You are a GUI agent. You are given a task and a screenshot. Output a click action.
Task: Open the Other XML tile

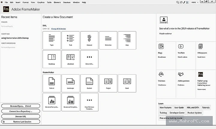click(x=89, y=59)
